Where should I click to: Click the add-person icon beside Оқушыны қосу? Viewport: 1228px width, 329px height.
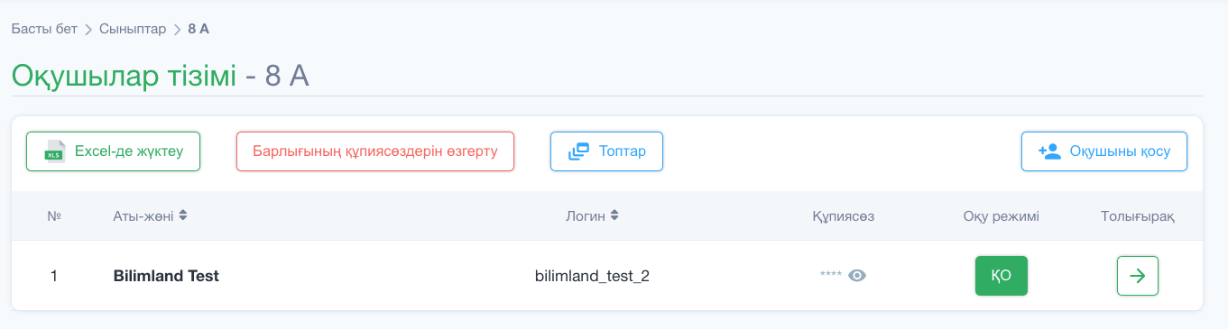(x=1049, y=151)
